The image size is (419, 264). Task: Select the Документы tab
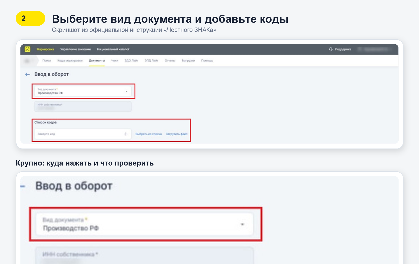[x=97, y=60]
